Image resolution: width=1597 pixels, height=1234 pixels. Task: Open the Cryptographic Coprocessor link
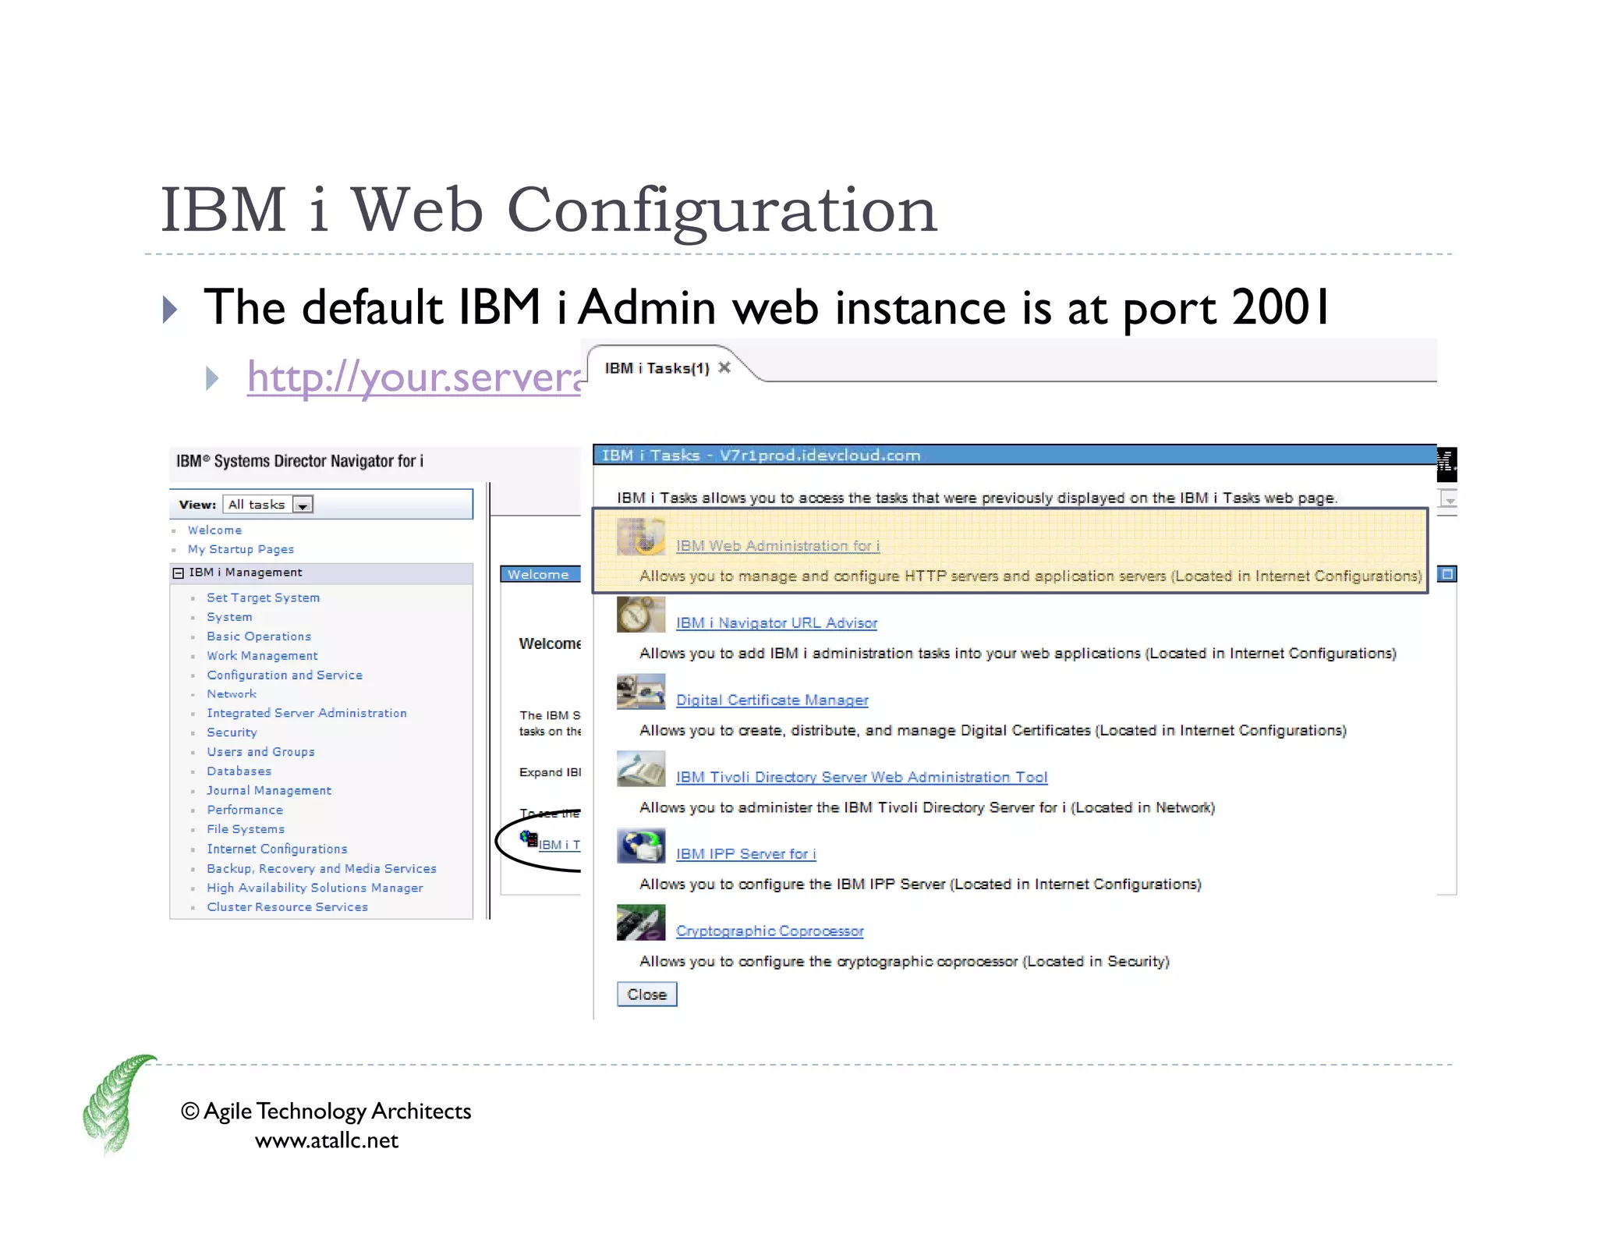click(x=770, y=931)
